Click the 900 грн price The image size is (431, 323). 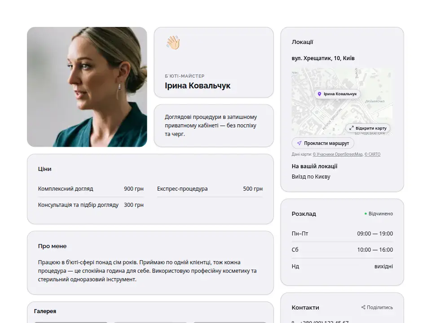134,189
